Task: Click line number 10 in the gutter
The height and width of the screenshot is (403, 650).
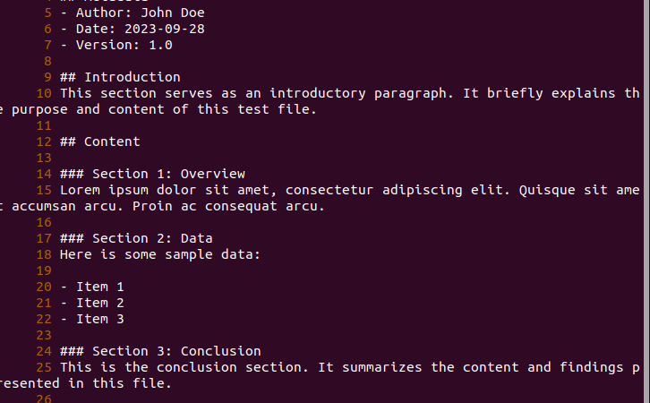Action: pyautogui.click(x=44, y=93)
